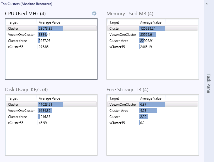The height and width of the screenshot is (162, 214).
Task: Sort Free Storage table by Average Value
Action: click(x=151, y=98)
